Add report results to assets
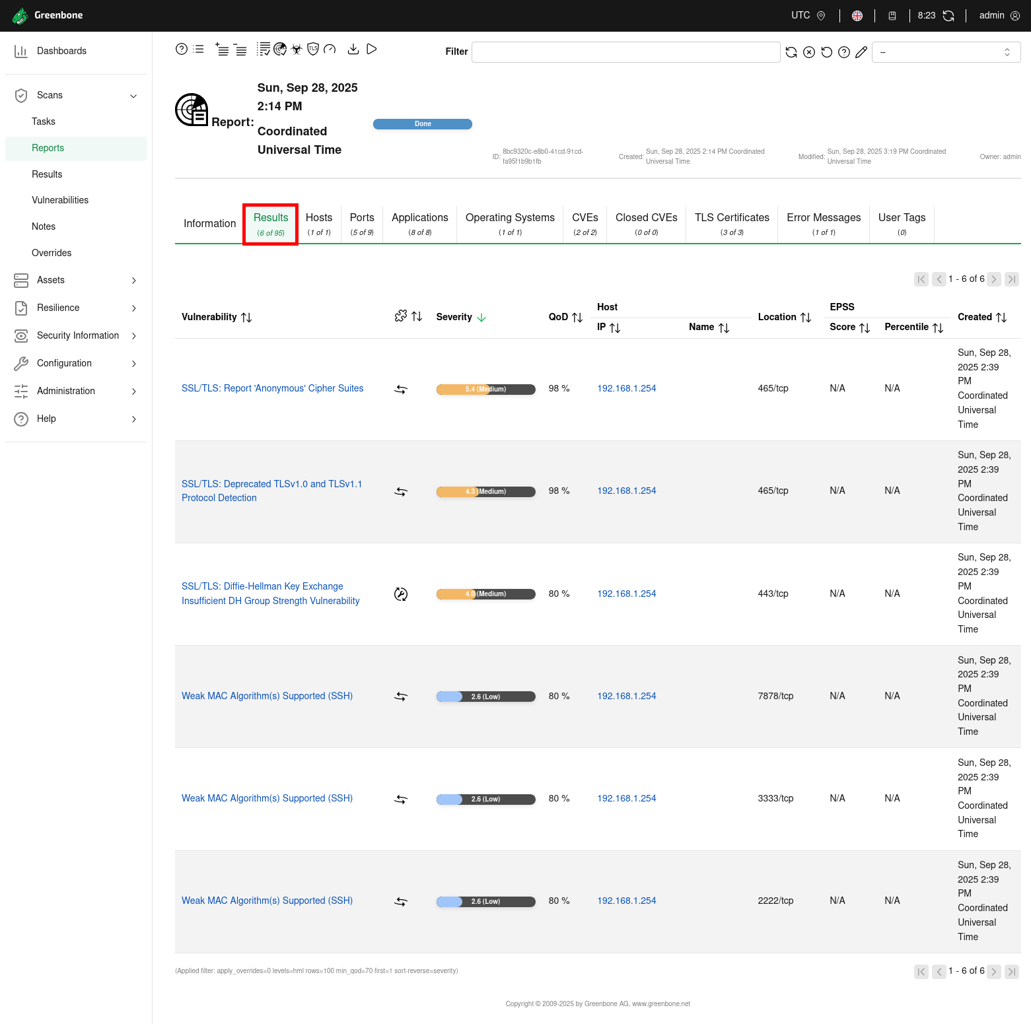 (222, 49)
